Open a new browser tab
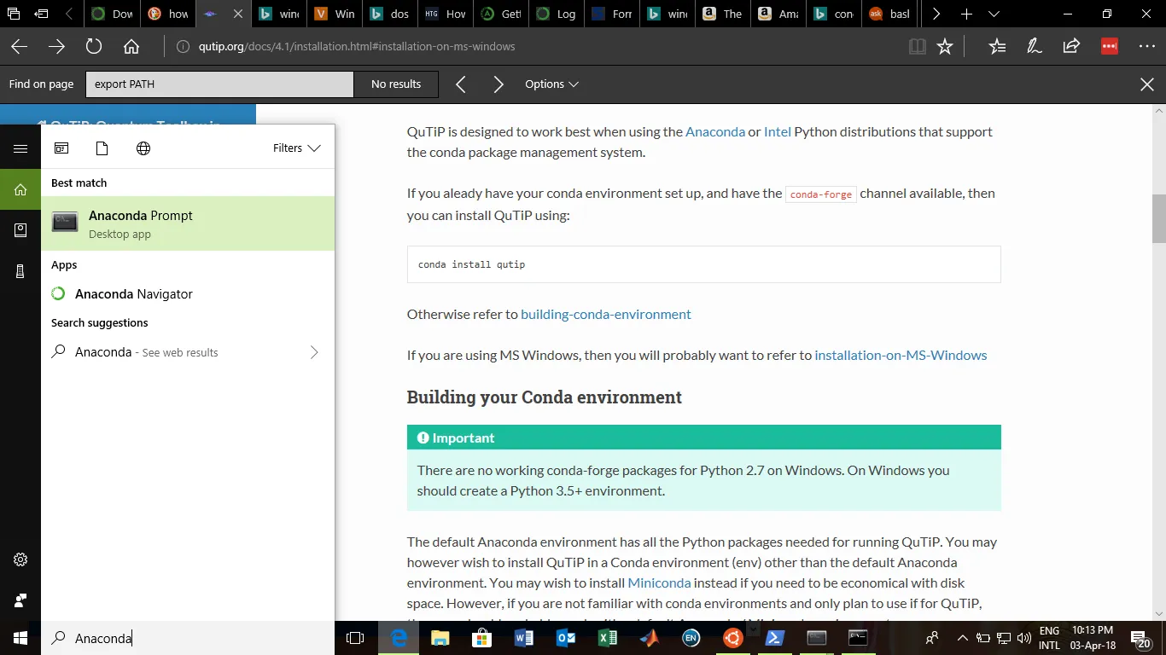 coord(966,14)
